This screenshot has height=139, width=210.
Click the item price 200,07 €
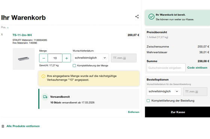pos(133,35)
